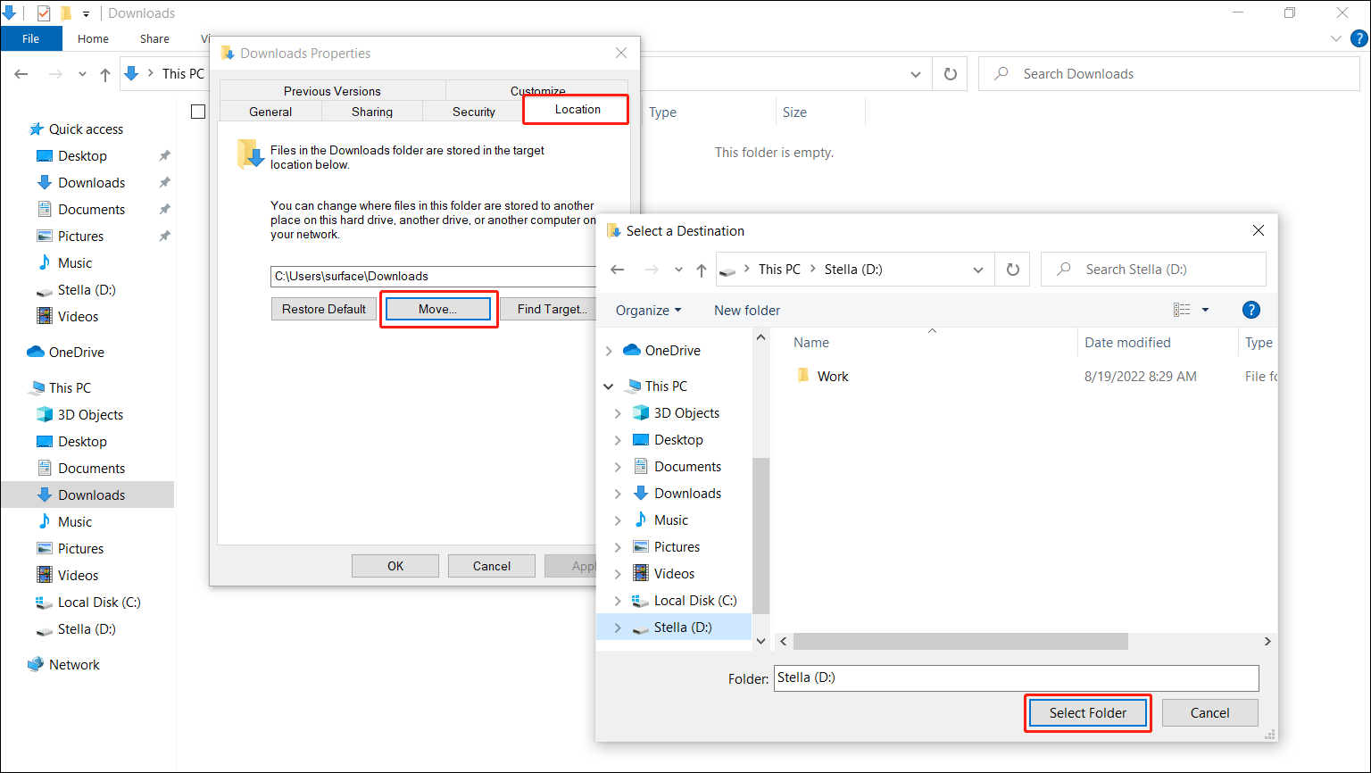This screenshot has width=1371, height=773.
Task: Click the horizontal scrollbar right arrow
Action: point(1267,642)
